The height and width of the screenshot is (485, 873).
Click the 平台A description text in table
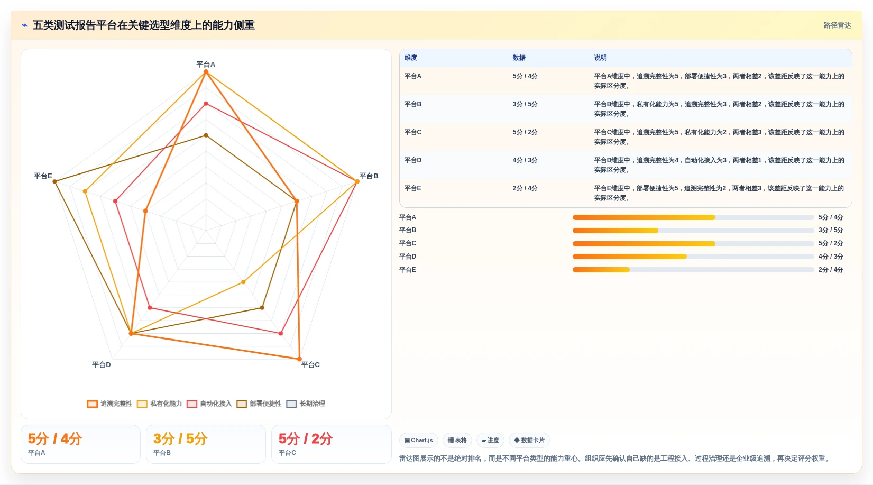[719, 81]
